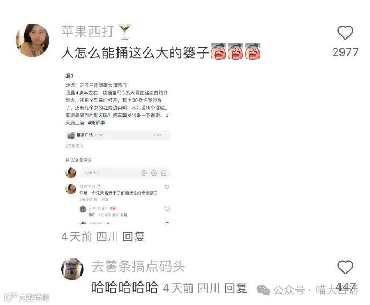
Task: Click the 共 229 条评论 comment count
Action: pos(78,160)
